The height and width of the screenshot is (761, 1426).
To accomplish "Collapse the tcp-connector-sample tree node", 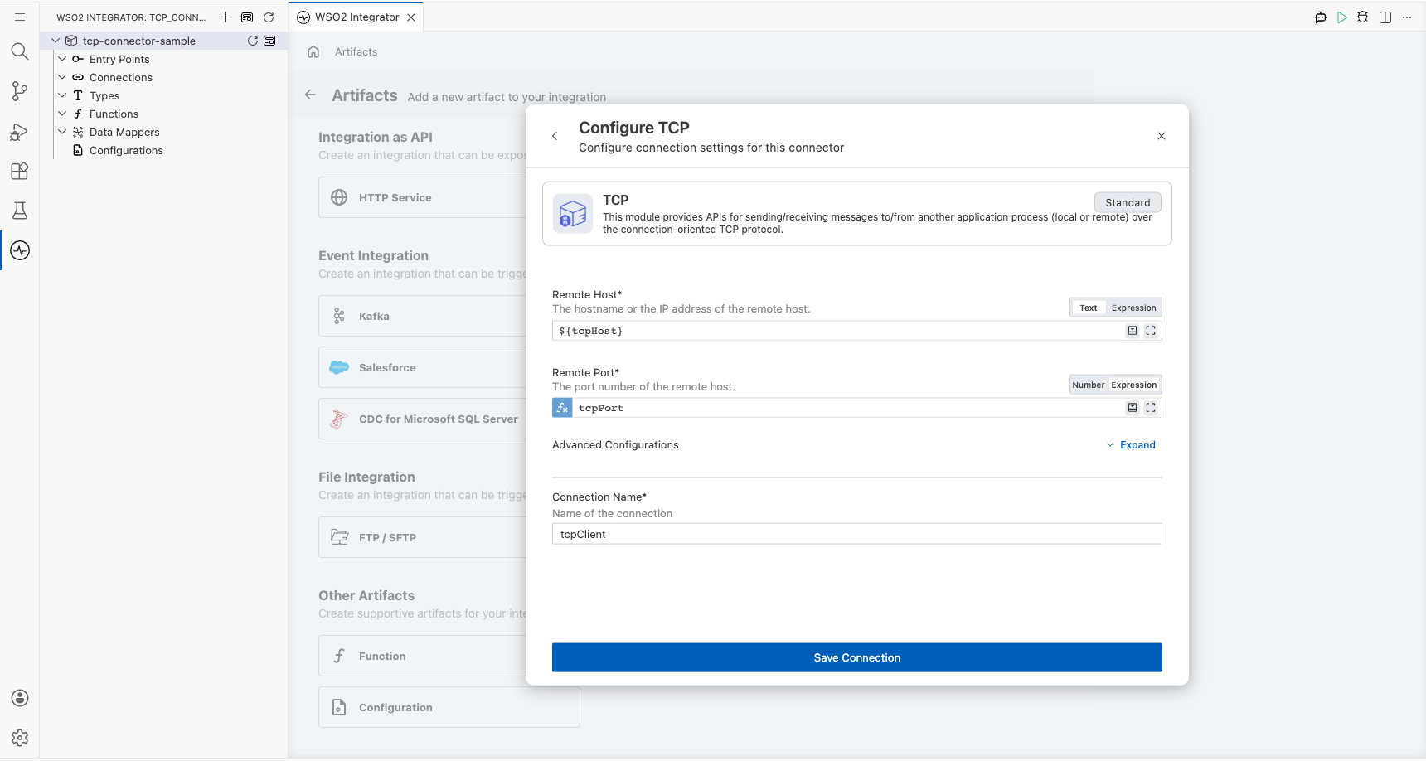I will click(x=56, y=41).
